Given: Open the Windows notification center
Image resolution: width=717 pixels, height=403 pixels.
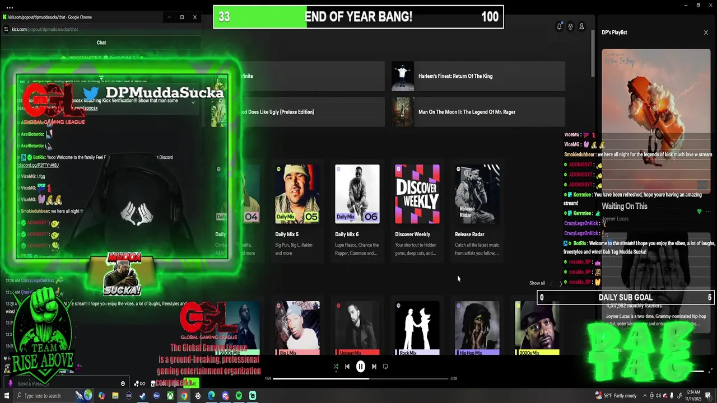Looking at the screenshot, I should (709, 396).
